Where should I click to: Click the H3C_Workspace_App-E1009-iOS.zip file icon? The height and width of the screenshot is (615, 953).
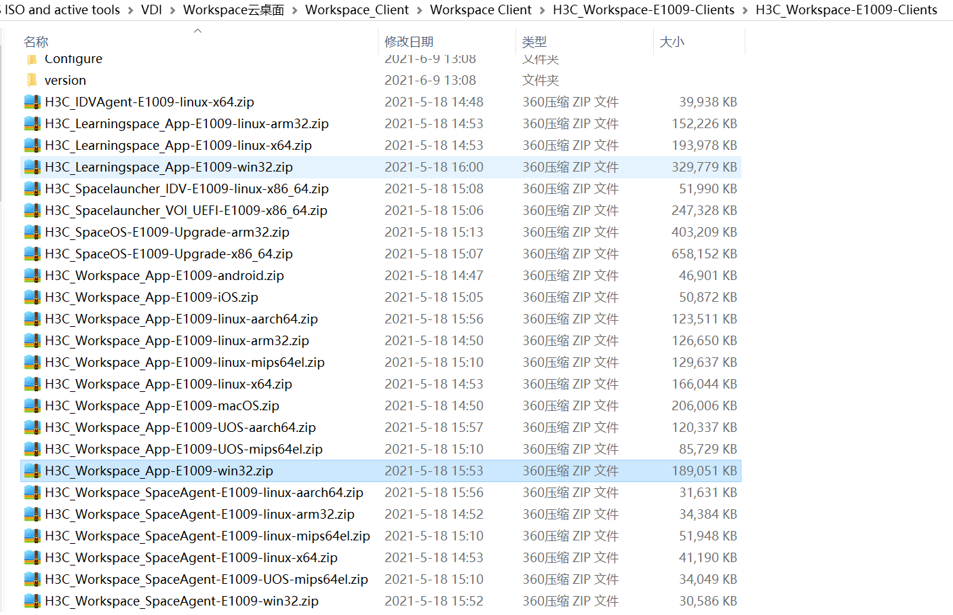tap(32, 297)
